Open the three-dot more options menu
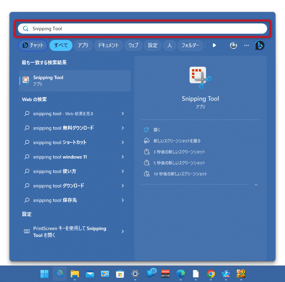 pos(247,45)
